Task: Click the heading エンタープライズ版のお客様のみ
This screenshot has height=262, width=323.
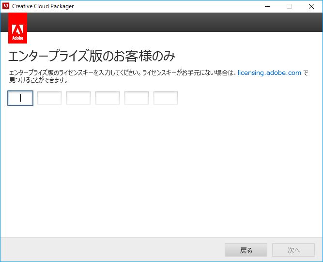Action: point(92,56)
